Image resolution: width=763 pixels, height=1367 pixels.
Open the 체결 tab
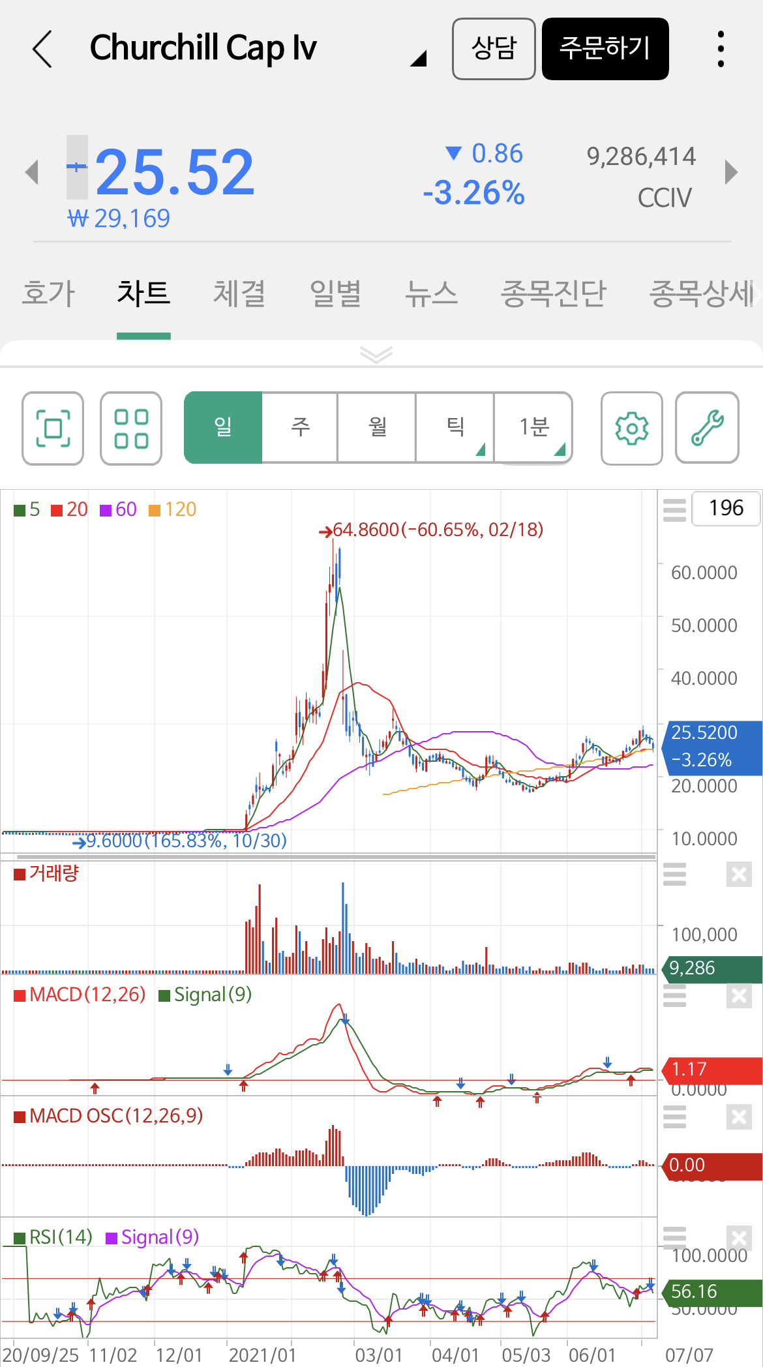239,293
